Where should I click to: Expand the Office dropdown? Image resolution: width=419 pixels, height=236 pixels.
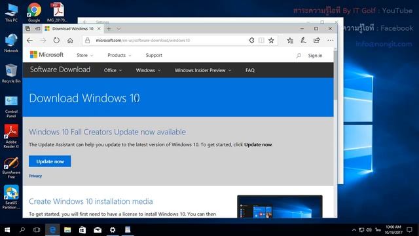113,70
